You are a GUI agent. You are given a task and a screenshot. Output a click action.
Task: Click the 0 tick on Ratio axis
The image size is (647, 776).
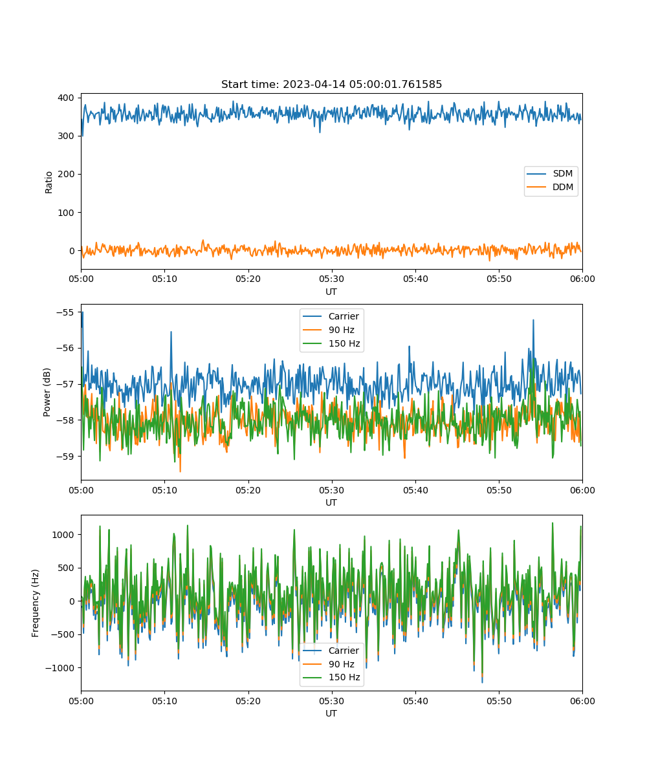(x=73, y=250)
